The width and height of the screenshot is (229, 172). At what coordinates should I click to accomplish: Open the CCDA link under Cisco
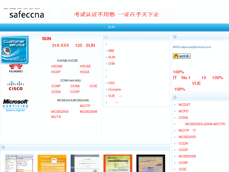[56, 92]
